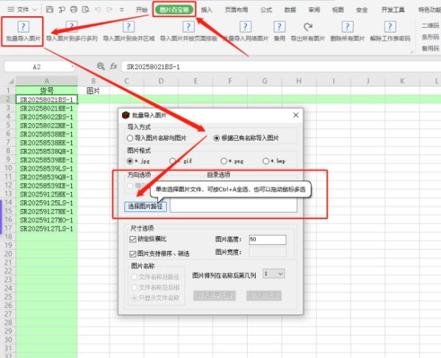The width and height of the screenshot is (441, 358).
Task: Click the 条形码 ribbon button
Action: (x=430, y=37)
